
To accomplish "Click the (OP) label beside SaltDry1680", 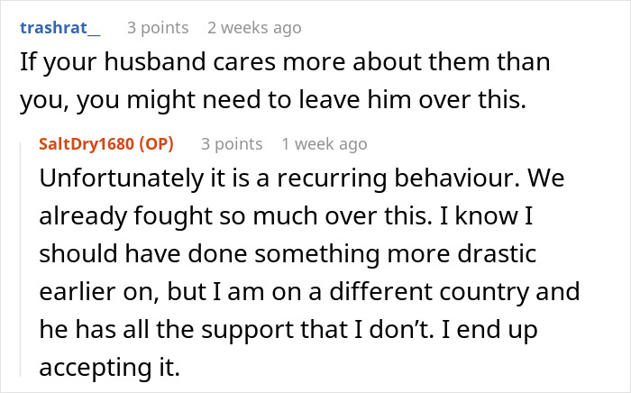I will (157, 143).
